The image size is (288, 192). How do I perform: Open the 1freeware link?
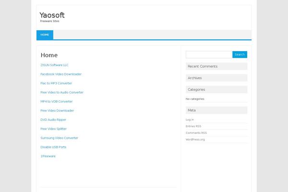pos(48,156)
